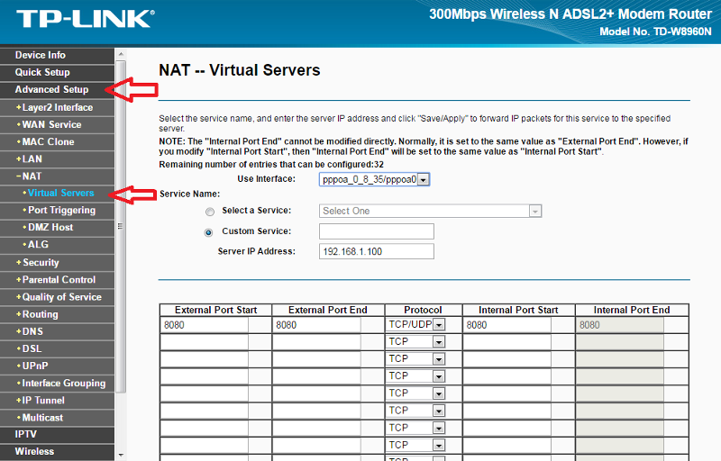The image size is (721, 461).
Task: Go to Port Triggering page
Action: tap(61, 211)
